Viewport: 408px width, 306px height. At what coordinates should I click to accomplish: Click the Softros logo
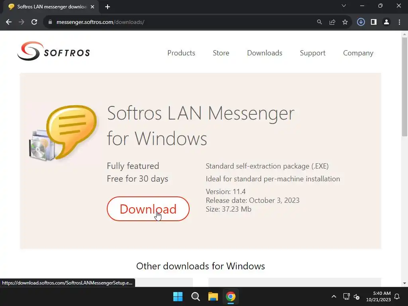point(54,51)
